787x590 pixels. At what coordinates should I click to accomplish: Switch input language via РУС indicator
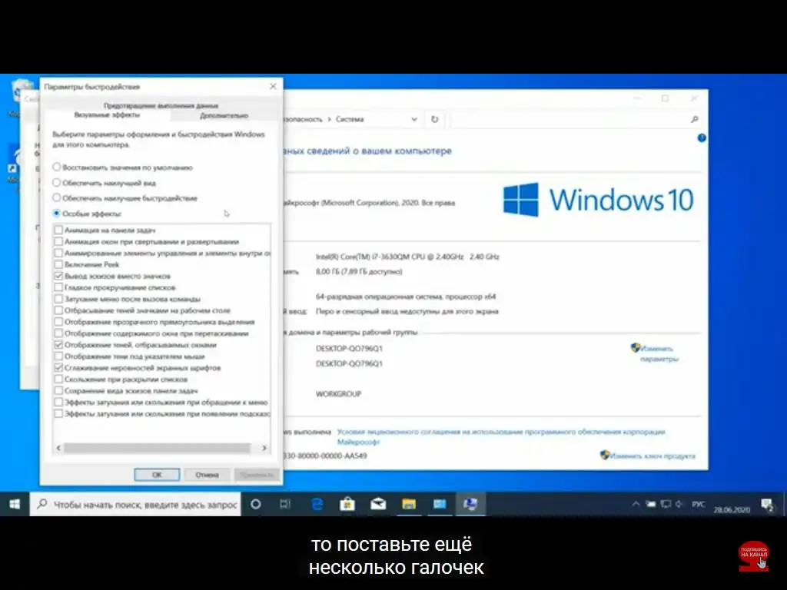click(698, 504)
